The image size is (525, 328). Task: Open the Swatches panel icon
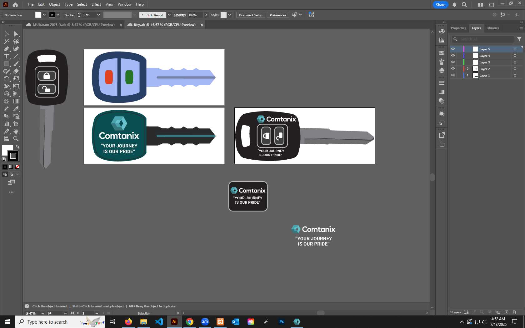[x=442, y=53]
